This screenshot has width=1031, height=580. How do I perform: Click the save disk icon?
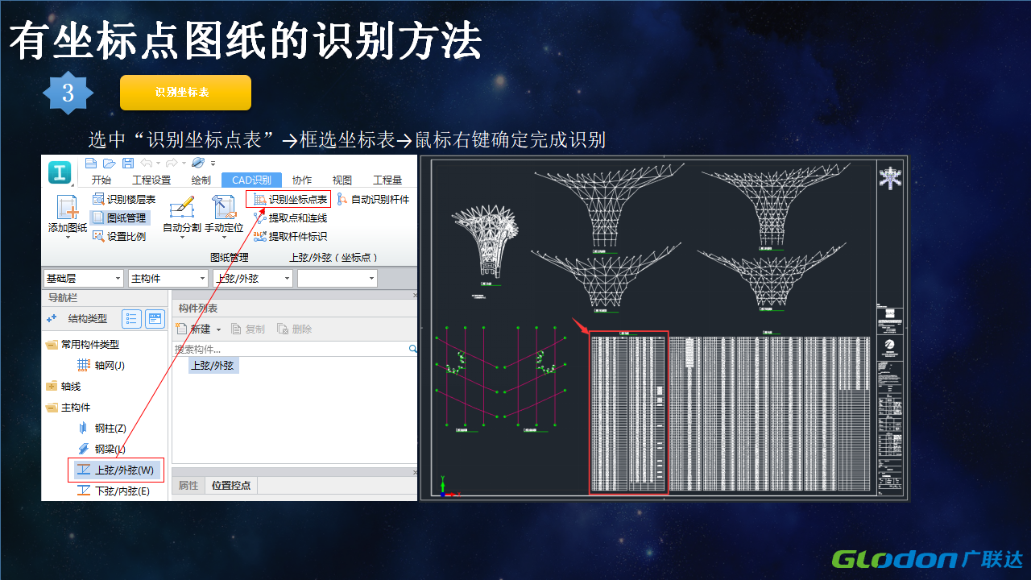[128, 163]
